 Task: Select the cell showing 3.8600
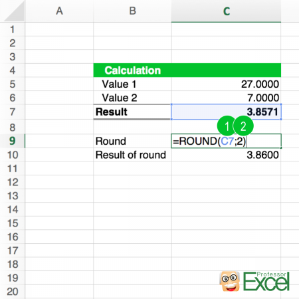[x=226, y=155]
